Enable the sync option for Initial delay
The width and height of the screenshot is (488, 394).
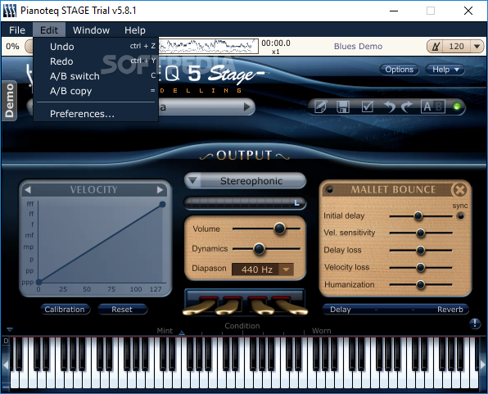point(461,216)
